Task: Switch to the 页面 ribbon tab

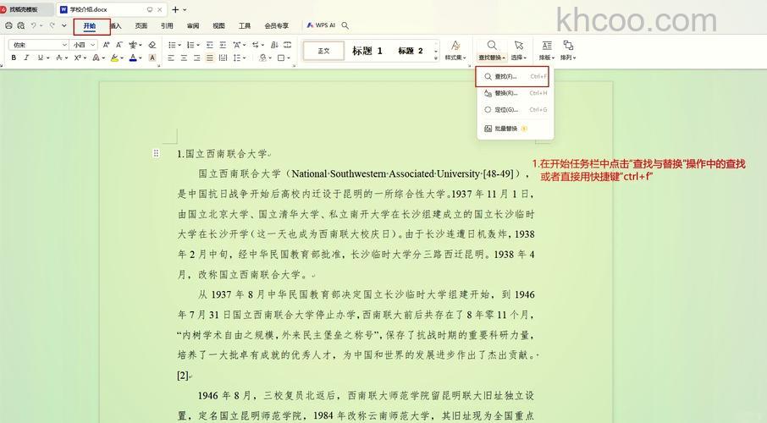Action: 141,26
